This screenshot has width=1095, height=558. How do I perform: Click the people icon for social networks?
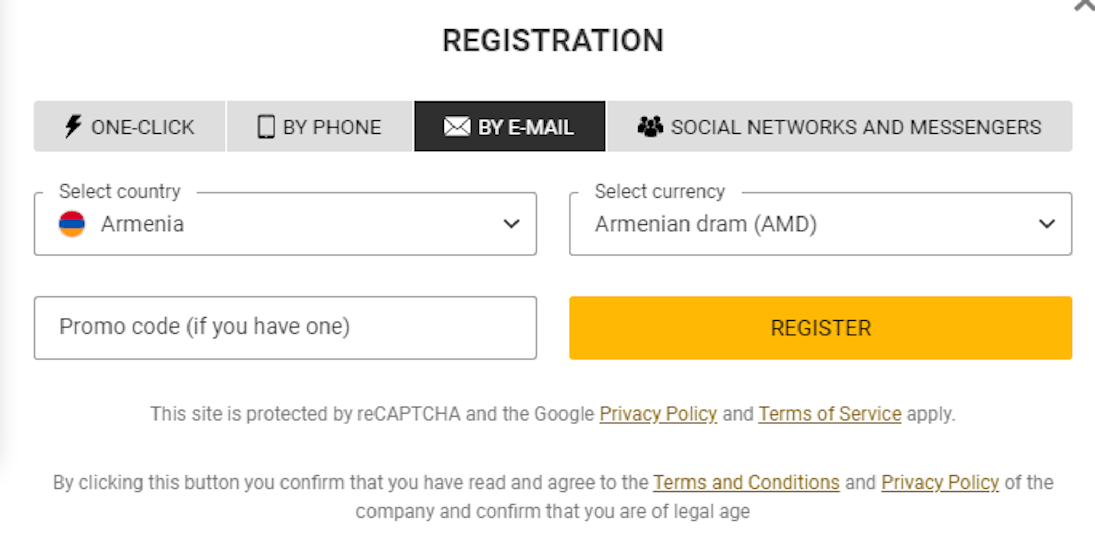pyautogui.click(x=650, y=127)
